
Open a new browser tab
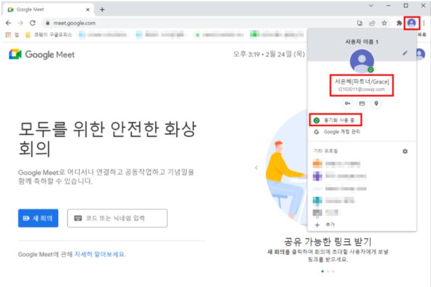[103, 10]
